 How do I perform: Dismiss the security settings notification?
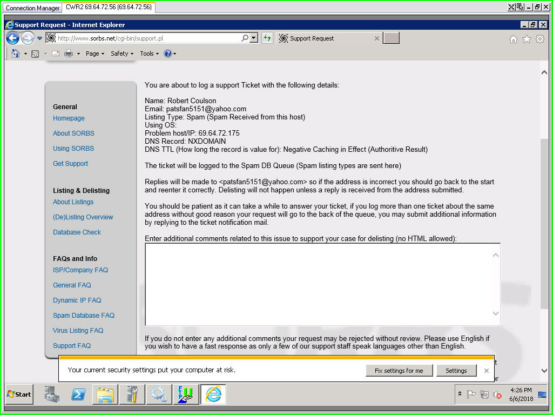click(x=487, y=371)
